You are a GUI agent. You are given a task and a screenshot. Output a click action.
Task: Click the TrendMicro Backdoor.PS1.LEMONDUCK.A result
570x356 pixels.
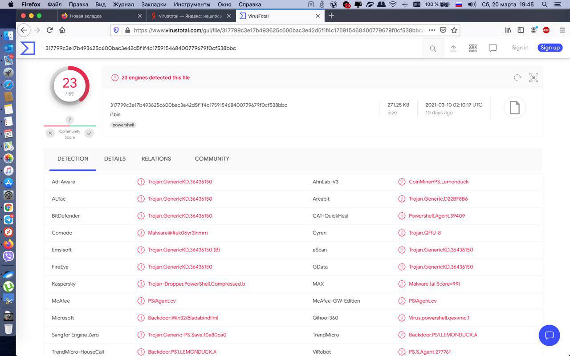[x=443, y=335]
